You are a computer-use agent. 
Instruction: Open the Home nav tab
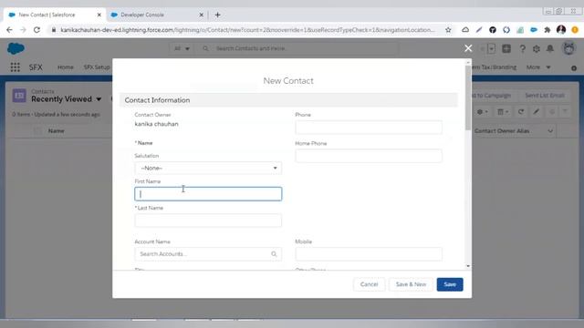point(65,67)
